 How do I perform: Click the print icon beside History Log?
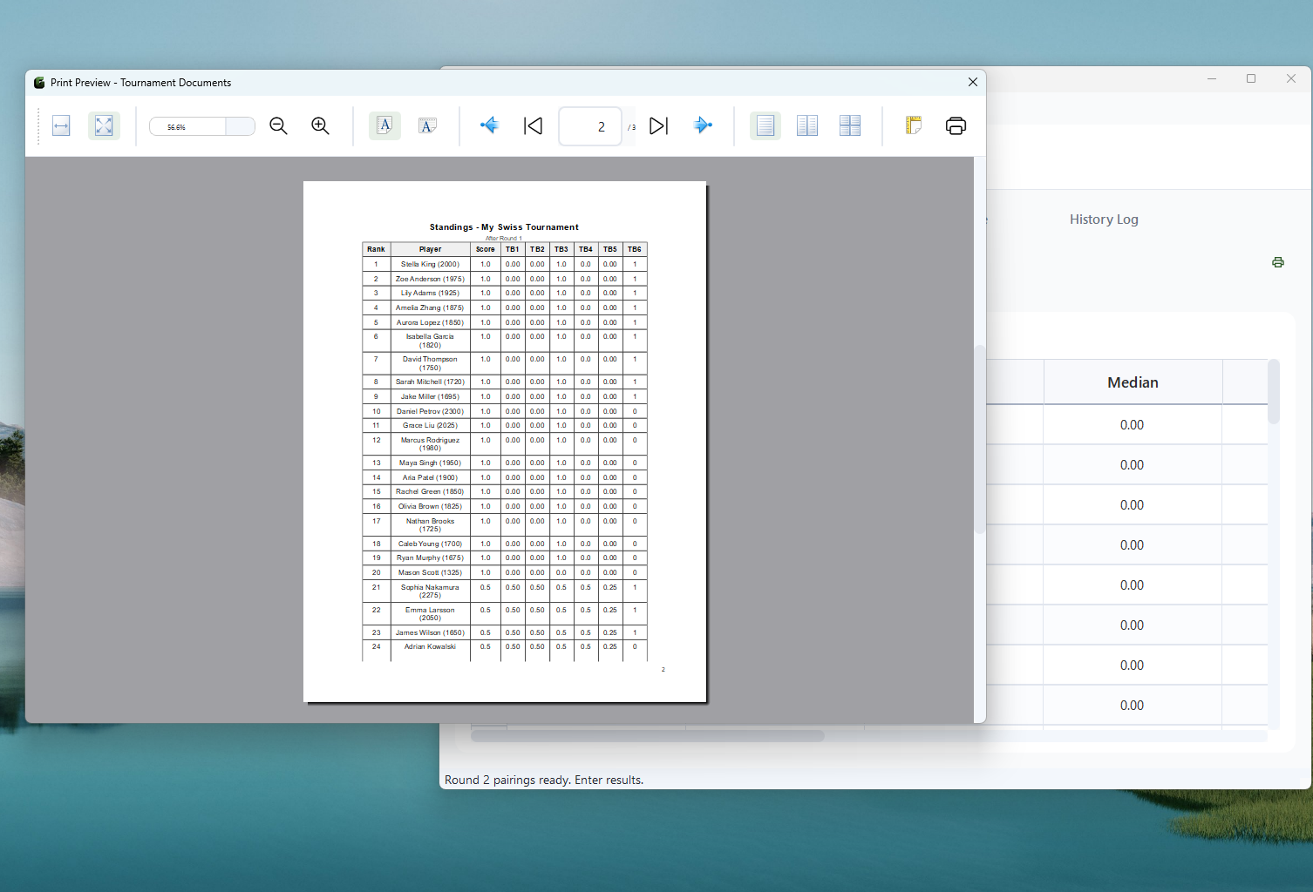pyautogui.click(x=1277, y=262)
